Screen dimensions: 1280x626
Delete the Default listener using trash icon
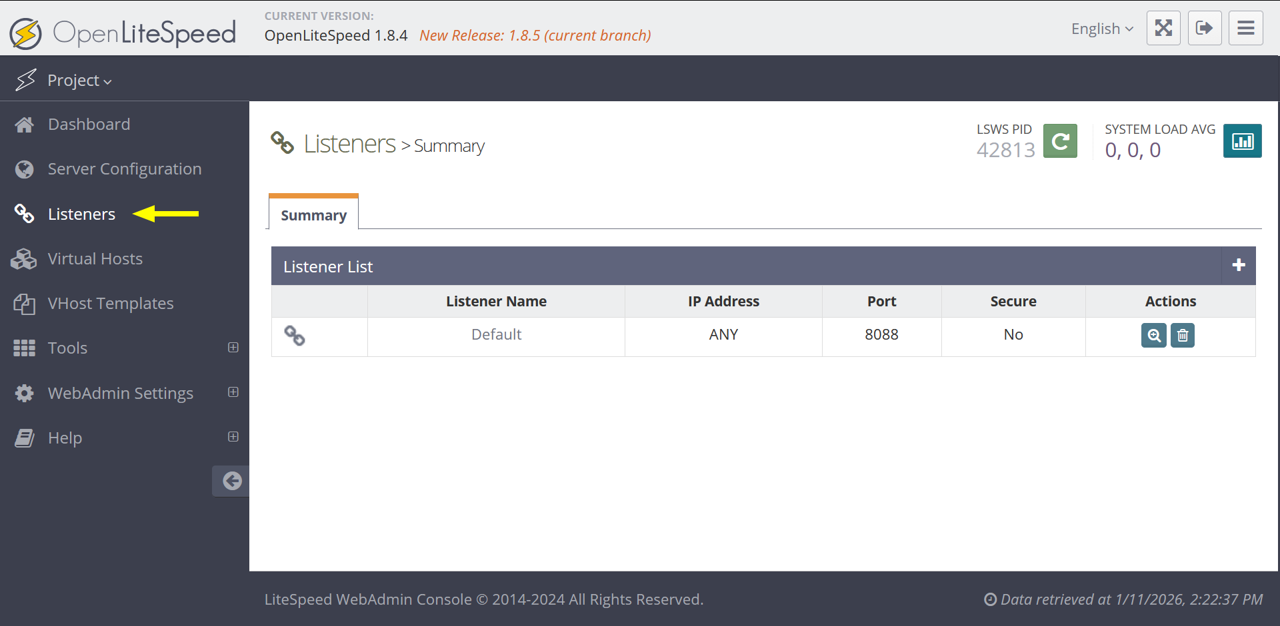pos(1183,336)
